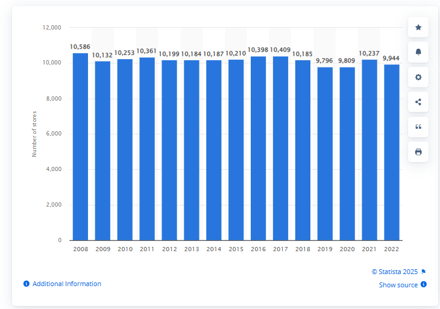Select the 2020 bar in the chart
The image size is (440, 309).
[347, 154]
